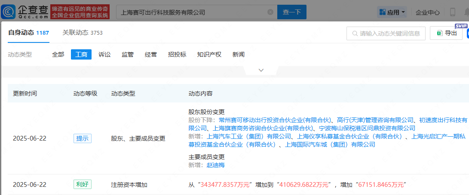The width and height of the screenshot is (469, 195).
Task: Click the 动态类型 column header
Action: [123, 93]
